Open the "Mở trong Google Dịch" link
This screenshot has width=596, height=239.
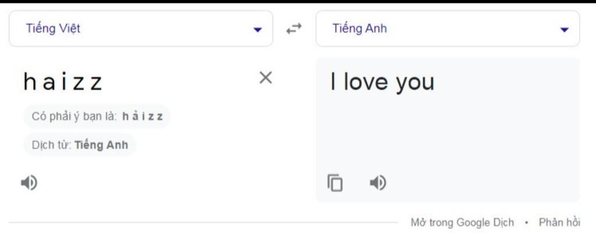pos(462,222)
